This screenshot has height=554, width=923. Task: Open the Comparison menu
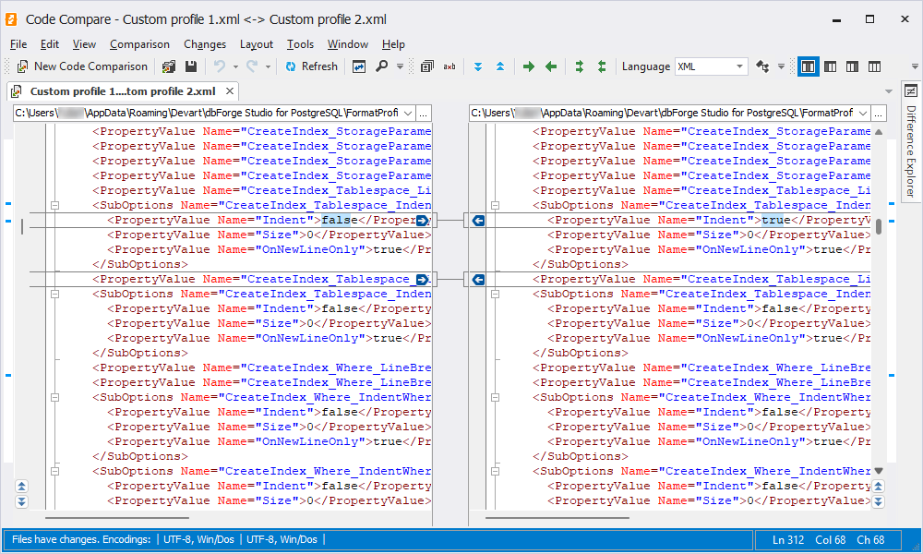[x=139, y=44]
